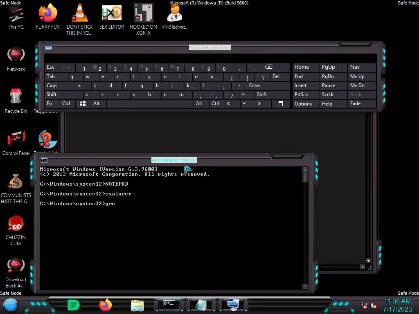Click the context menu key on keyboard
The width and height of the screenshot is (419, 314).
[x=281, y=103]
